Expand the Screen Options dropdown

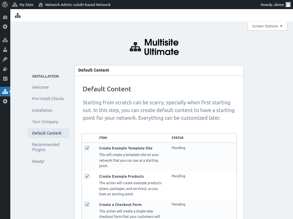coord(267,26)
